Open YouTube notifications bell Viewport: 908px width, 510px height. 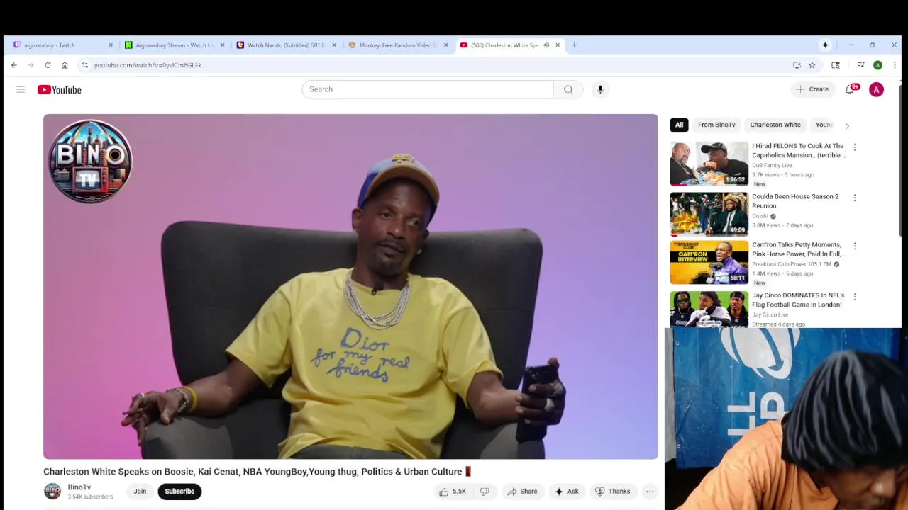pos(850,89)
